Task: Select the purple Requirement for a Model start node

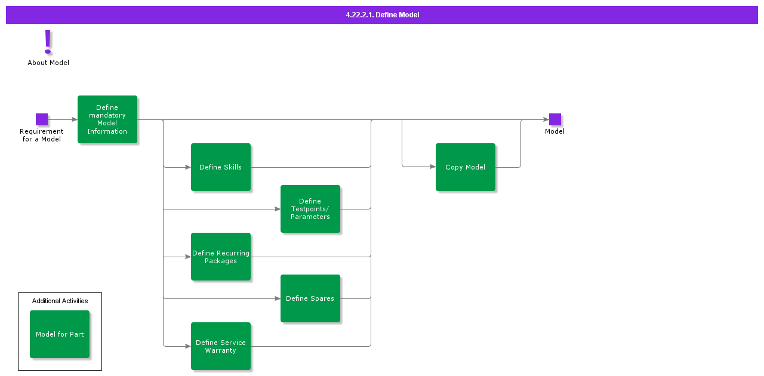Action: point(41,119)
